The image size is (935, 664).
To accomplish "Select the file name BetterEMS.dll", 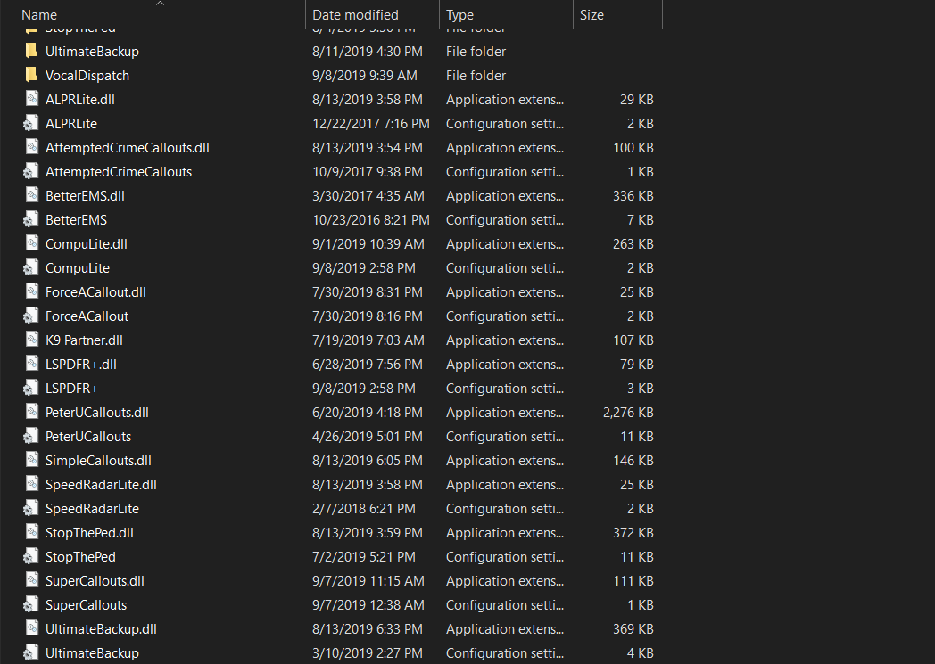I will tap(85, 196).
